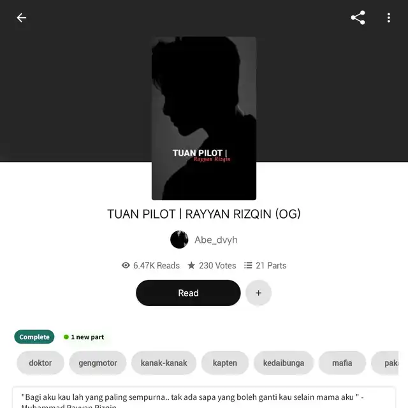Open the Abe_dvyh author avatar
Viewport: 408px width, 408px height.
(179, 240)
